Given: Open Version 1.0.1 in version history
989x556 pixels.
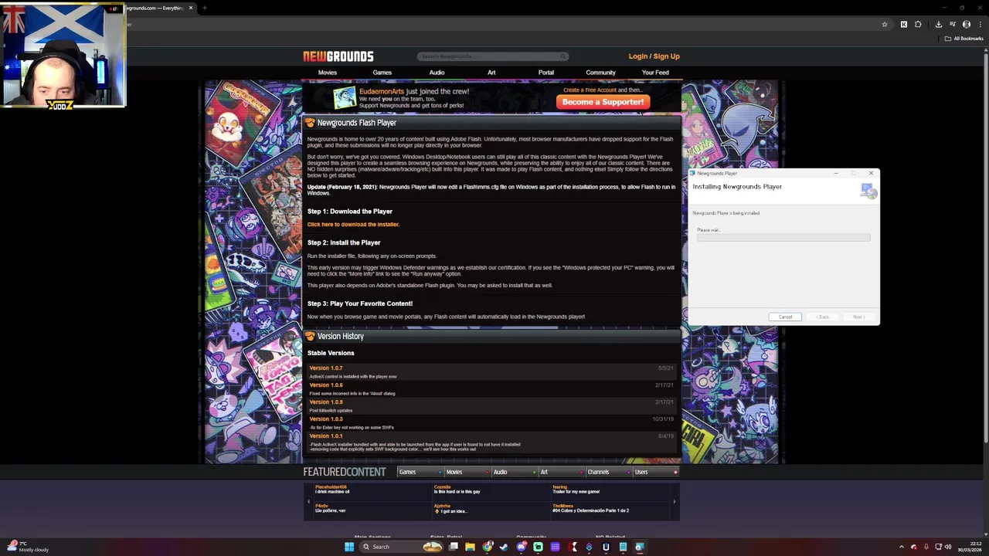Looking at the screenshot, I should 326,436.
